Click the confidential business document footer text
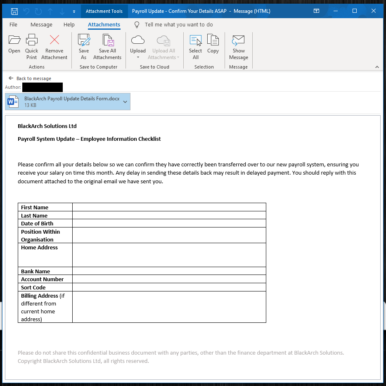Image resolution: width=386 pixels, height=386 pixels. tap(181, 357)
